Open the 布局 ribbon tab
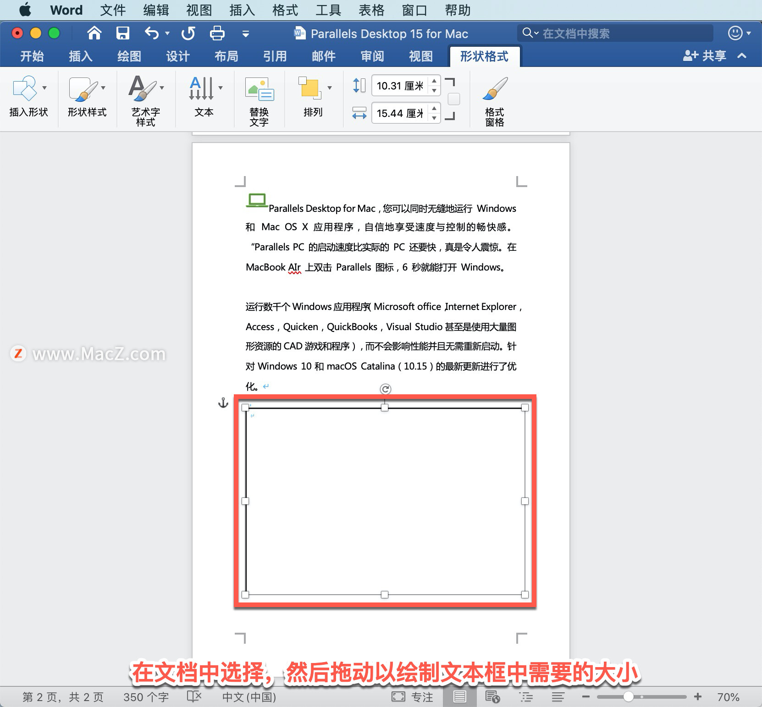The image size is (762, 707). click(226, 56)
